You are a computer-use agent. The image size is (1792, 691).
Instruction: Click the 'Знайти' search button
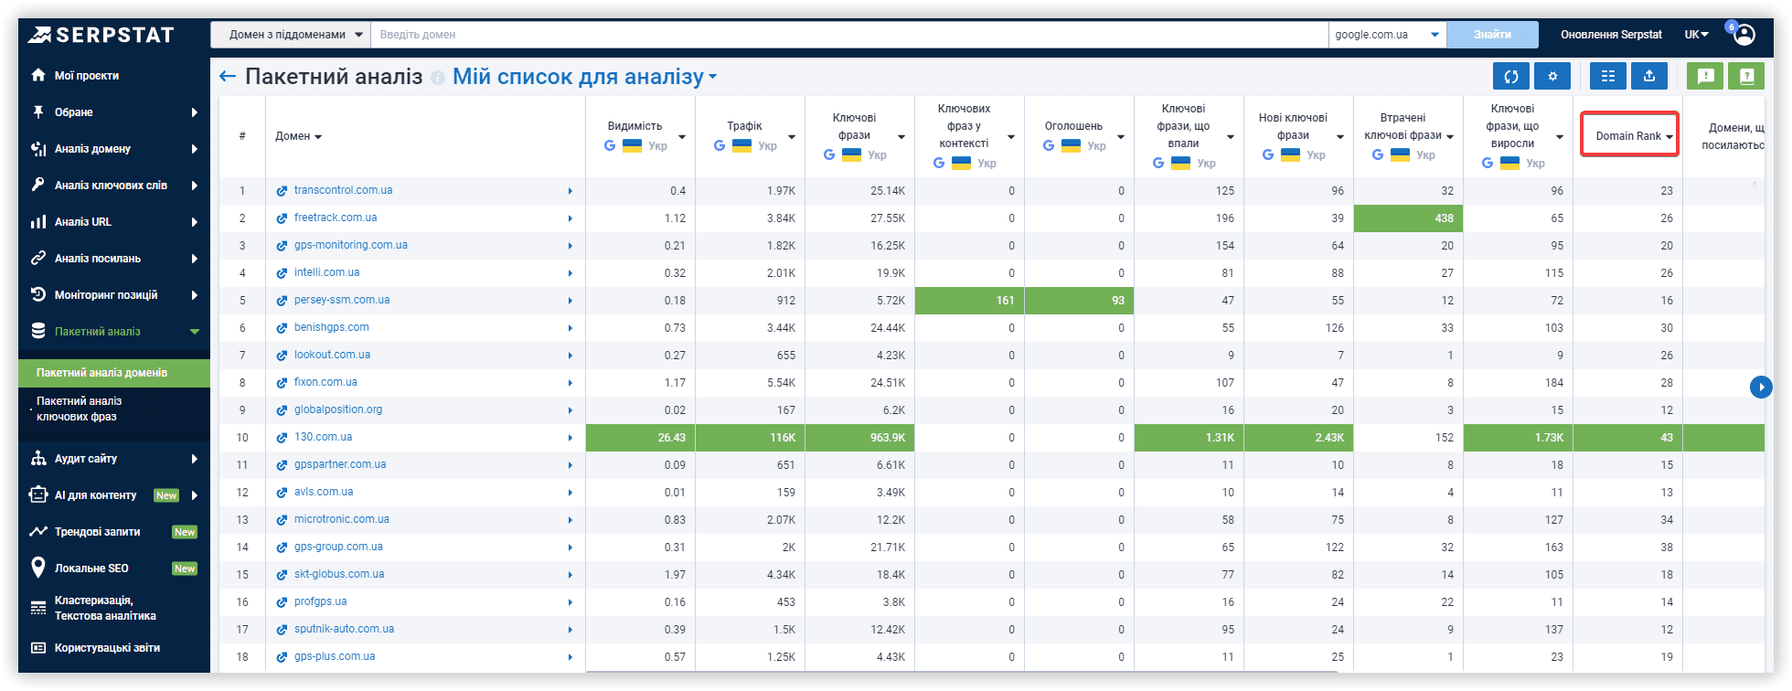pyautogui.click(x=1492, y=35)
